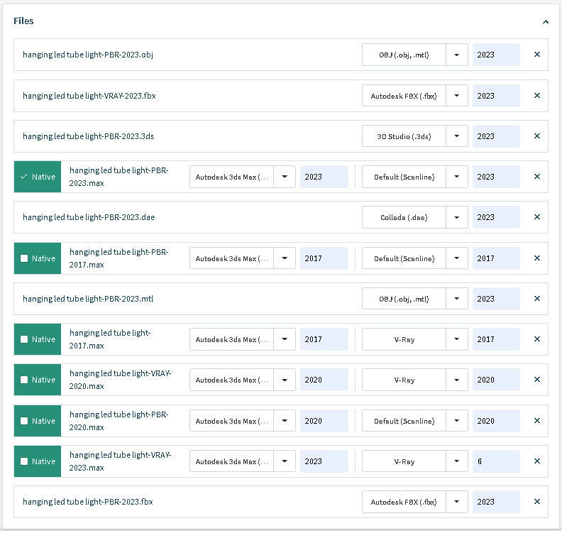Image resolution: width=562 pixels, height=533 pixels.
Task: Open format dropdown for PBR-2023.obj
Action: pyautogui.click(x=456, y=55)
